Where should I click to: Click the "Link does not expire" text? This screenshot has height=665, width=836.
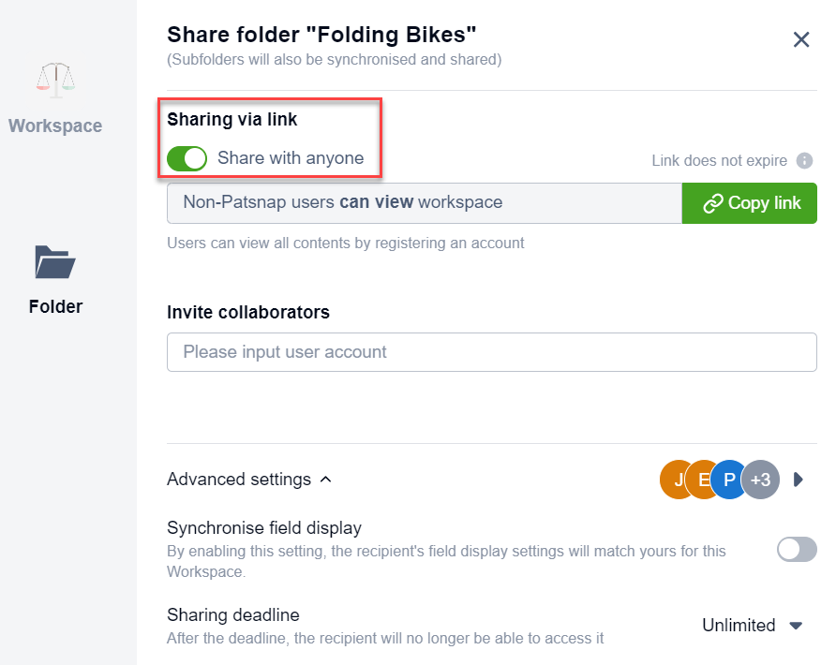[719, 160]
